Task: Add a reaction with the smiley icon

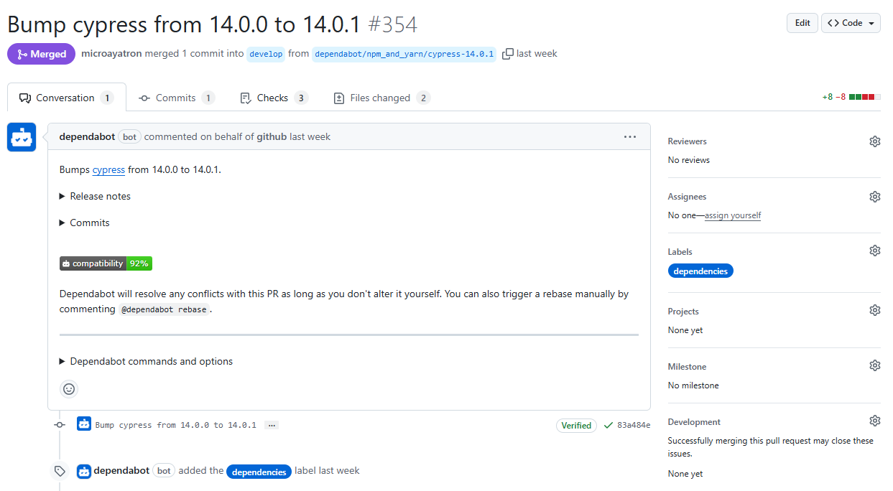Action: (69, 389)
